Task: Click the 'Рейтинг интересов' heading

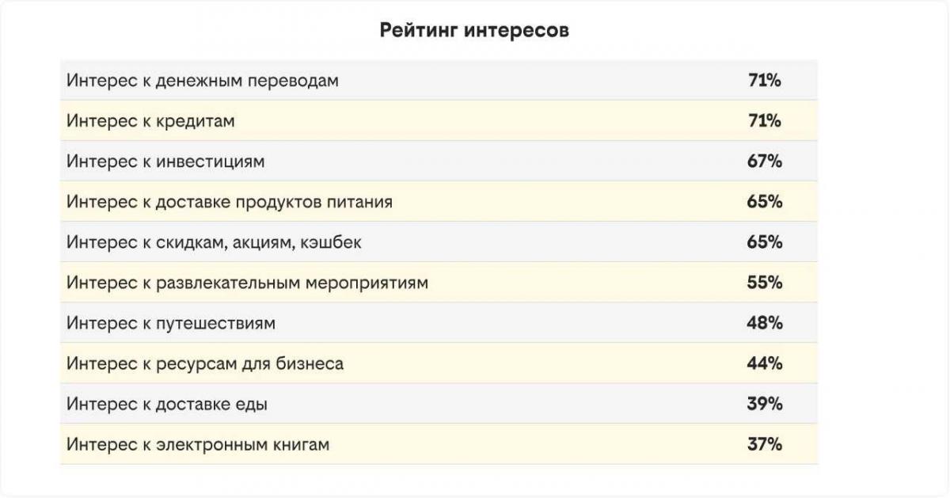Action: [474, 31]
